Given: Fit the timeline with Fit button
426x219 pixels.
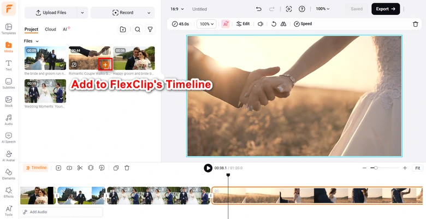Looking at the screenshot, I should (x=417, y=168).
